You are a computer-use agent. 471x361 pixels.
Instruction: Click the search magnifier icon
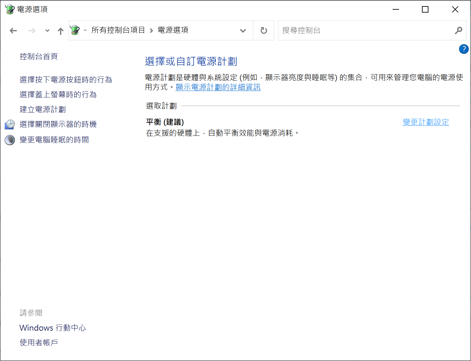458,30
